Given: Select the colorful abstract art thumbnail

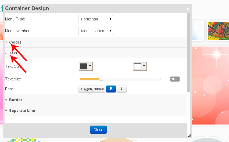Looking at the screenshot, I should pyautogui.click(x=218, y=31).
